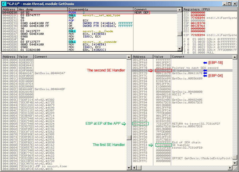Select dump row mfc42.#815

pos(64,169)
